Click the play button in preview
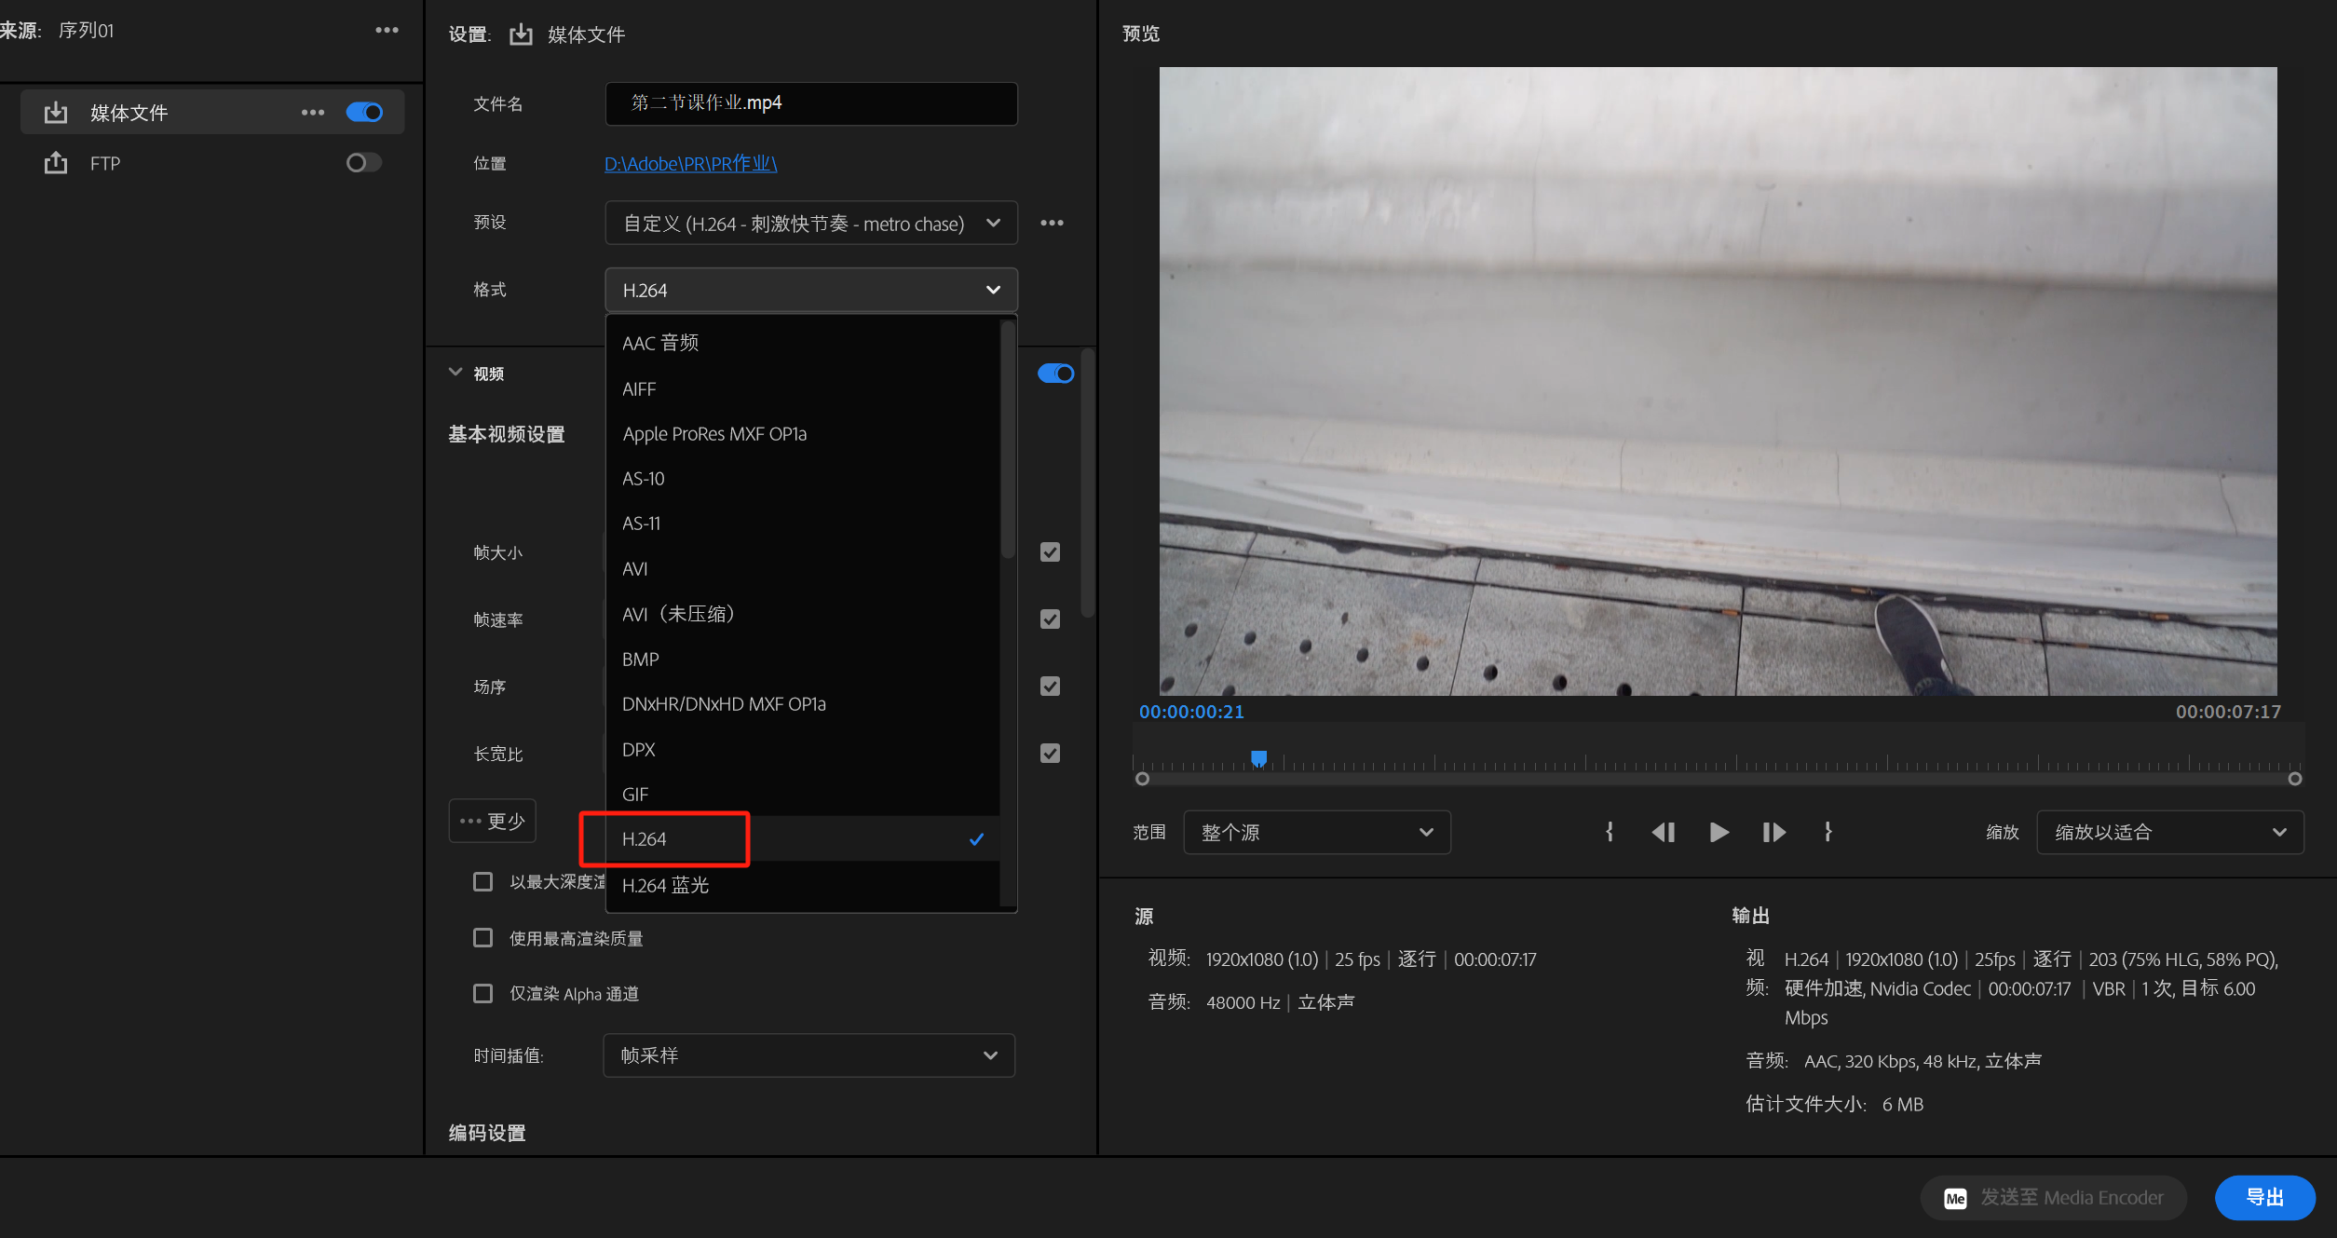 (x=1719, y=832)
